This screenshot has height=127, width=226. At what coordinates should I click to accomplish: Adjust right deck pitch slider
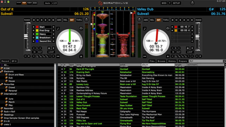[197, 37]
